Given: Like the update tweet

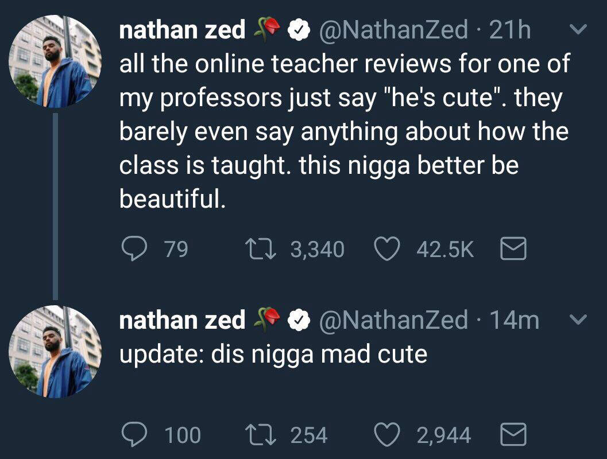Looking at the screenshot, I should click(x=386, y=434).
